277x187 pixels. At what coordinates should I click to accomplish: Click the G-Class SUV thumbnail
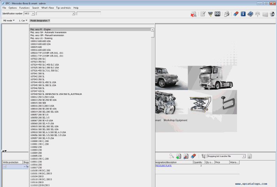[x=171, y=78]
